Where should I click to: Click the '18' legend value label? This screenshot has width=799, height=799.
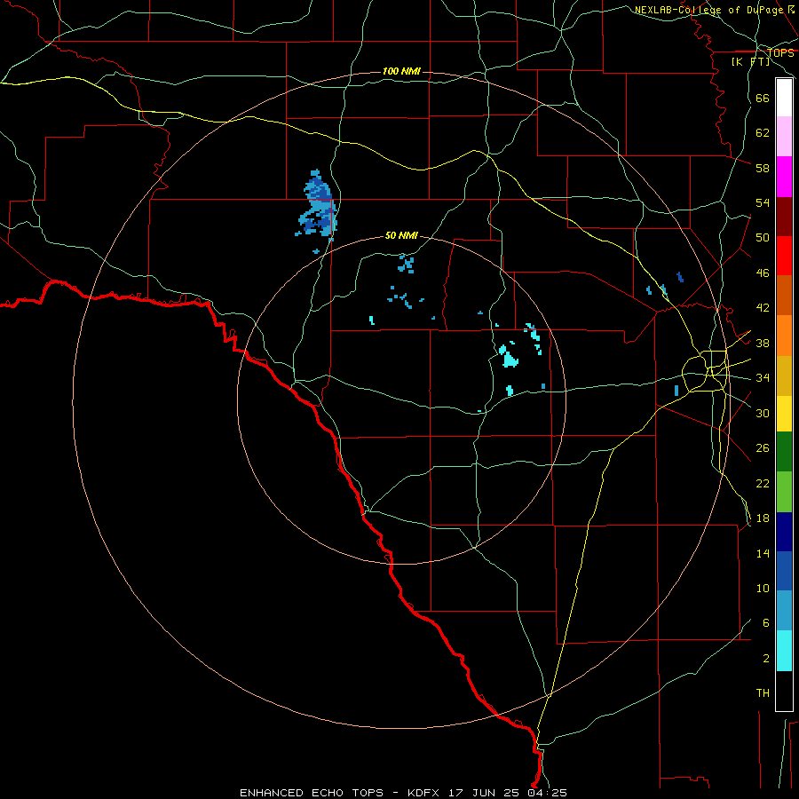763,518
